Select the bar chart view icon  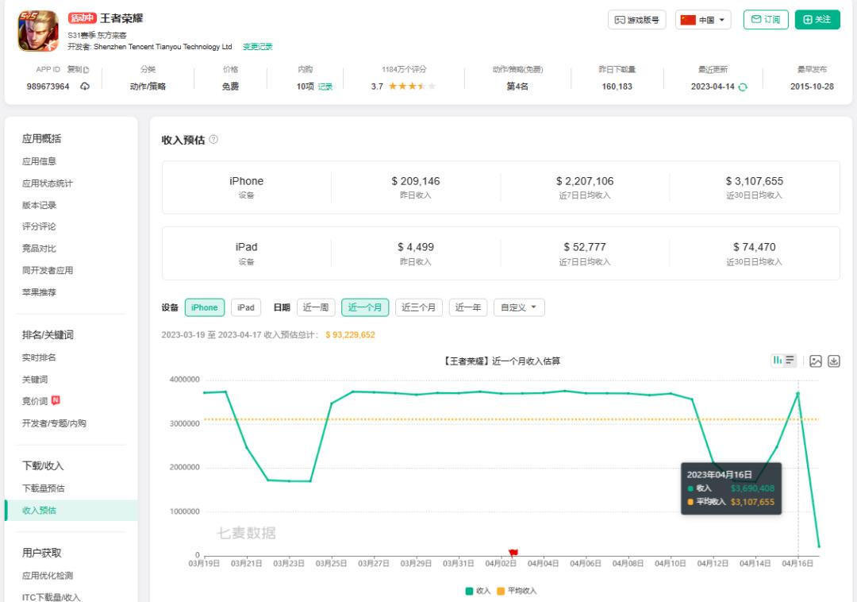pos(778,360)
